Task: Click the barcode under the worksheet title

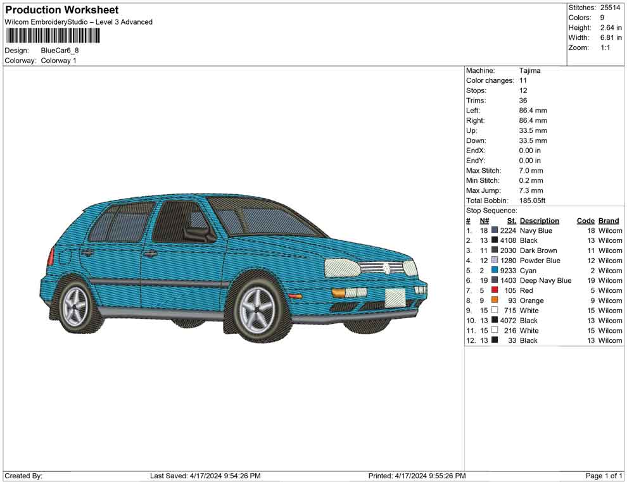Action: pyautogui.click(x=51, y=35)
